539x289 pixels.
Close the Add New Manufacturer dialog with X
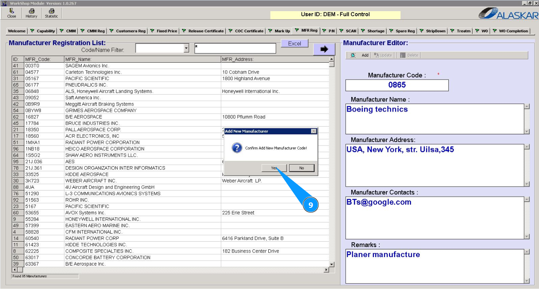coord(313,131)
